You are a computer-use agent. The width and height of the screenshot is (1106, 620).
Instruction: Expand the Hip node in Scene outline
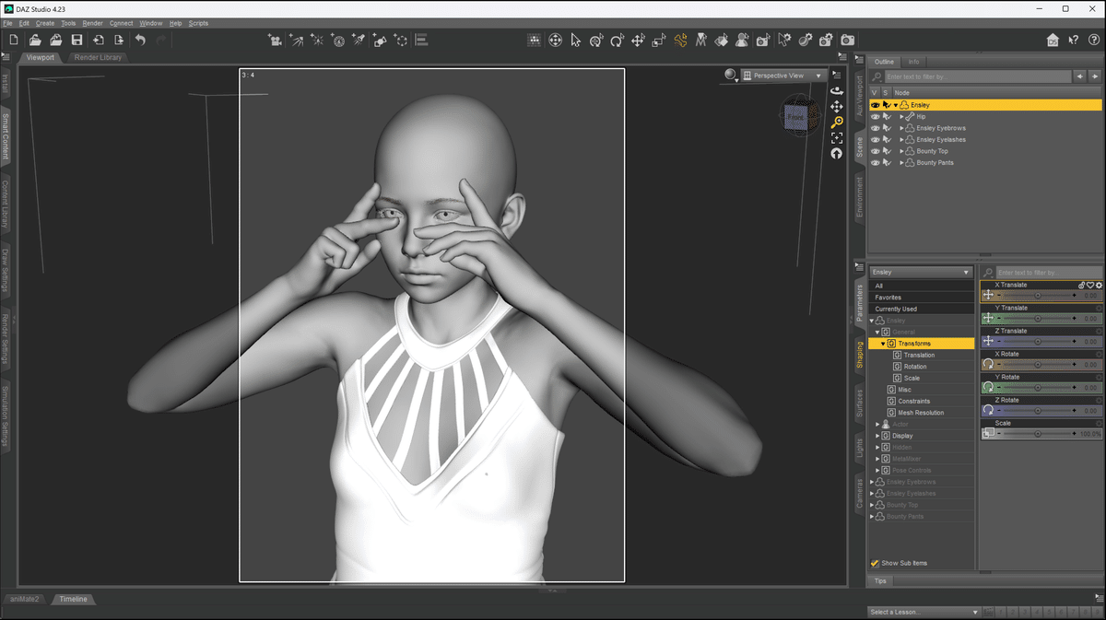click(x=902, y=117)
